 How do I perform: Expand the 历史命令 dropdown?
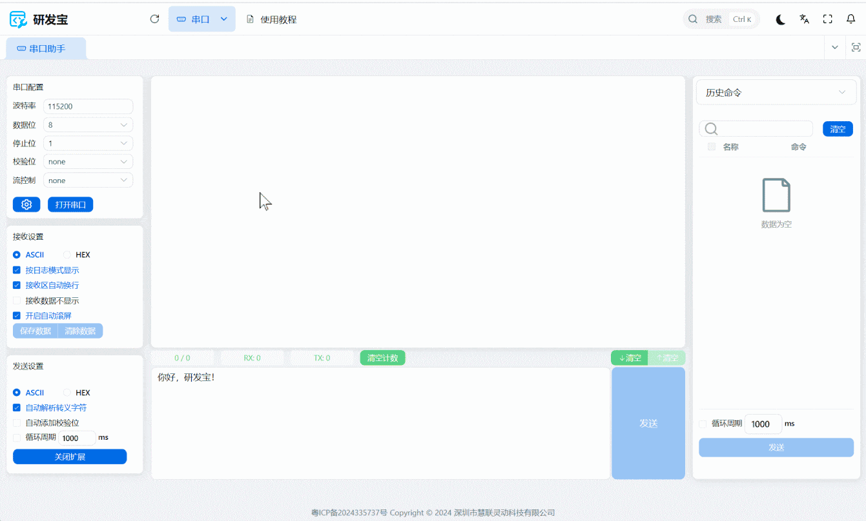point(776,93)
